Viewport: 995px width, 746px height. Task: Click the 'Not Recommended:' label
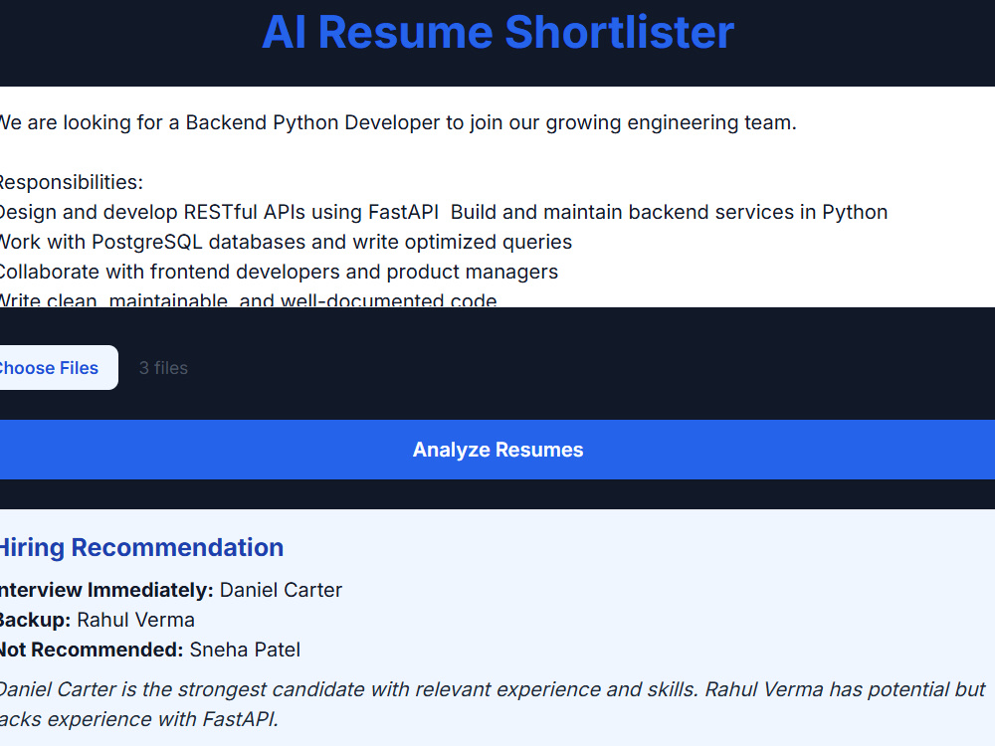[x=92, y=650]
